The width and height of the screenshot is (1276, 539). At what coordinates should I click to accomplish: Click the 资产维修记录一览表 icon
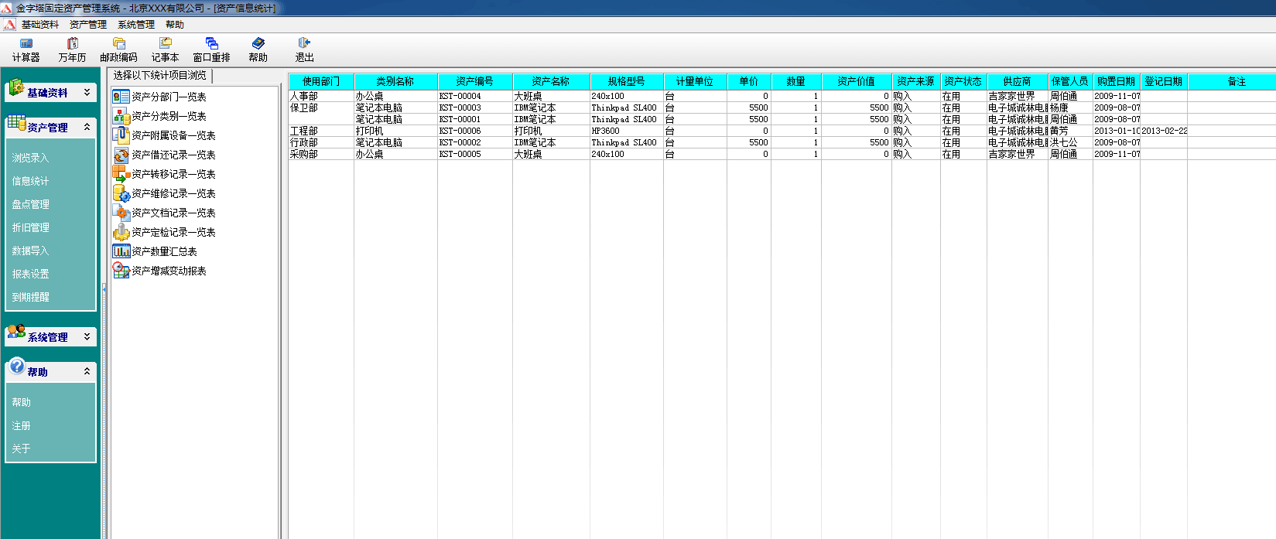pyautogui.click(x=121, y=193)
